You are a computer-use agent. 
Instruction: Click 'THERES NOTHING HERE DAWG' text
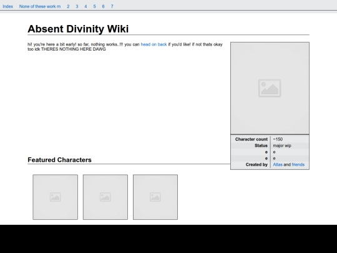click(x=73, y=49)
